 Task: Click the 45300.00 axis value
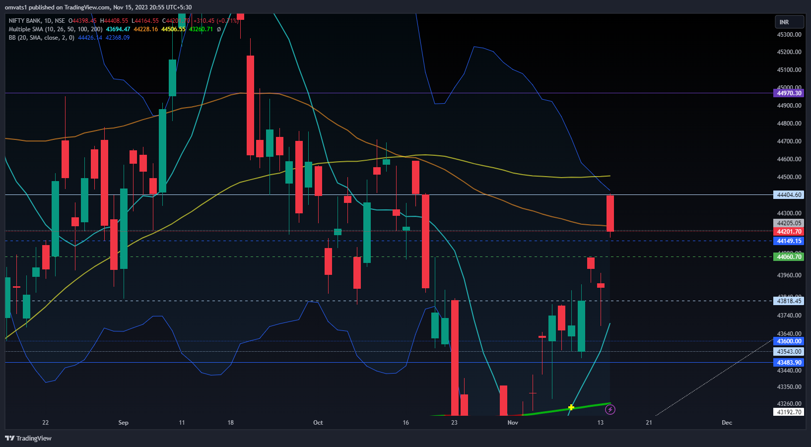(789, 35)
